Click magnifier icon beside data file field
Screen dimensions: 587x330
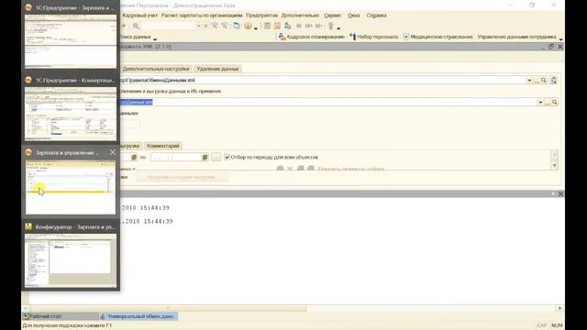(554, 102)
